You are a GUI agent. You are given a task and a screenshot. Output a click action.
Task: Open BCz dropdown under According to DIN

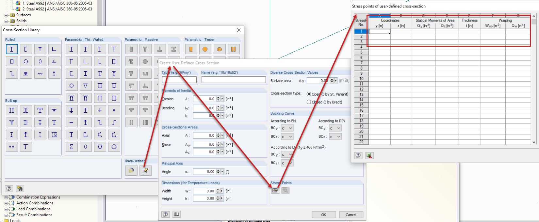click(335, 137)
